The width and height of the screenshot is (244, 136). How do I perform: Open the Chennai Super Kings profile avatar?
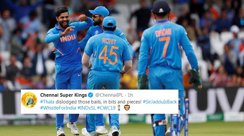pos(29,100)
